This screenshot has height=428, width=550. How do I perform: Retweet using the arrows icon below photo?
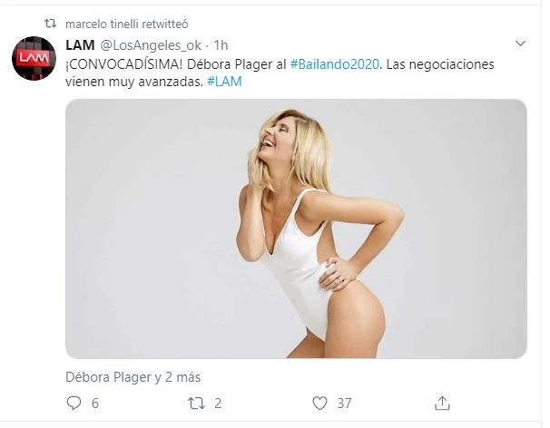(x=196, y=404)
